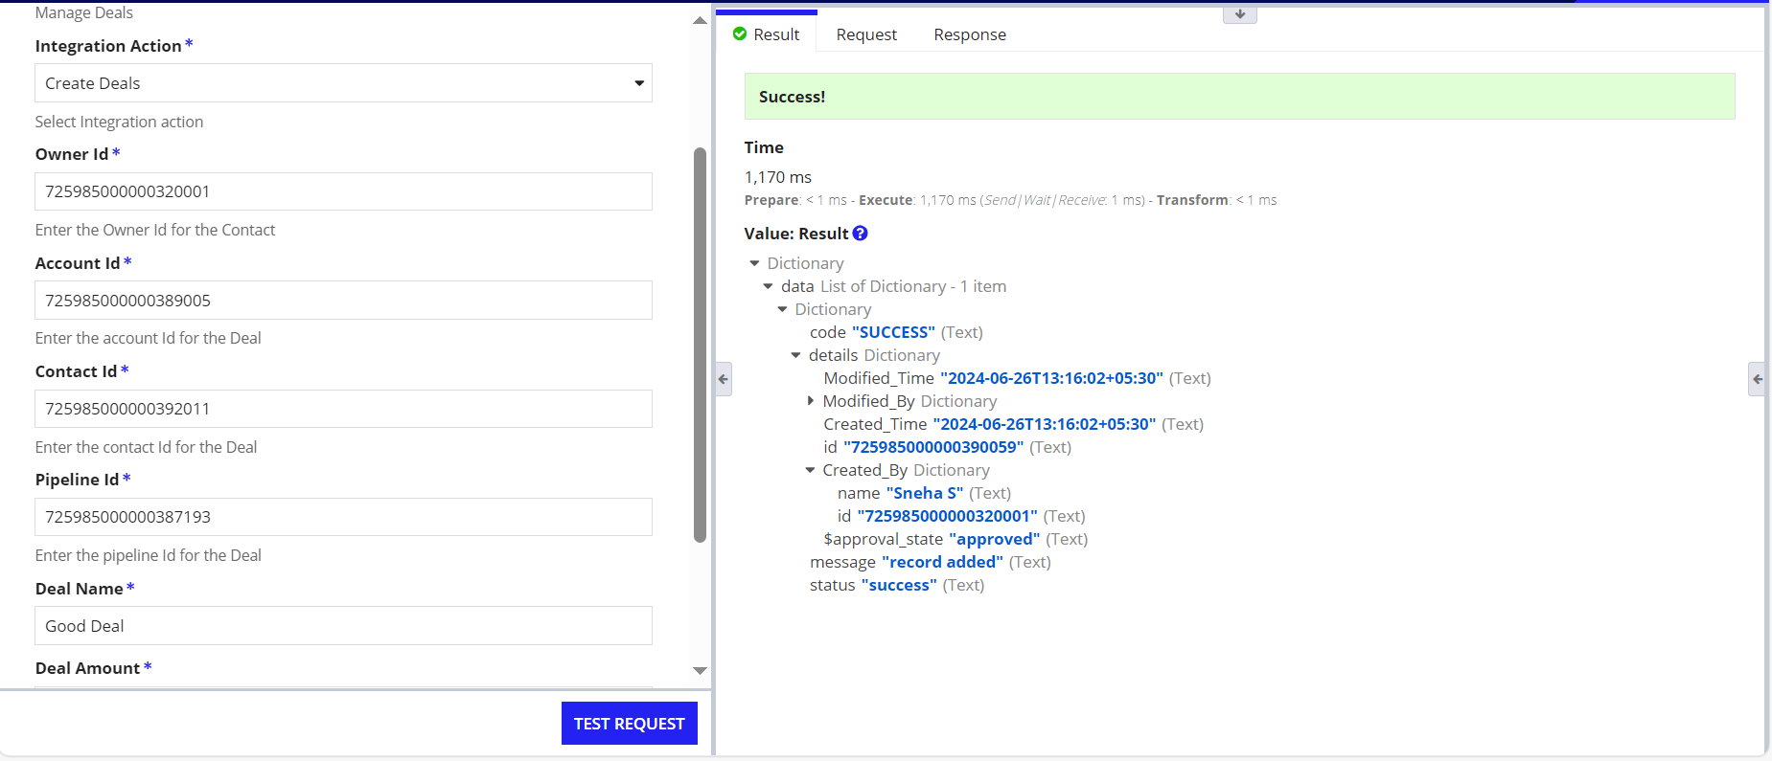Click the left pane's scroll-up arrow
Screen dimensions: 1772x761
[700, 20]
